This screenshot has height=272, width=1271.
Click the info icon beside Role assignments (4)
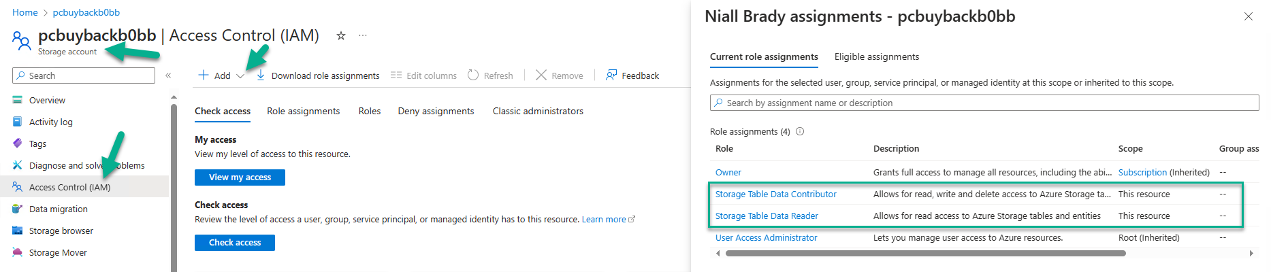800,131
